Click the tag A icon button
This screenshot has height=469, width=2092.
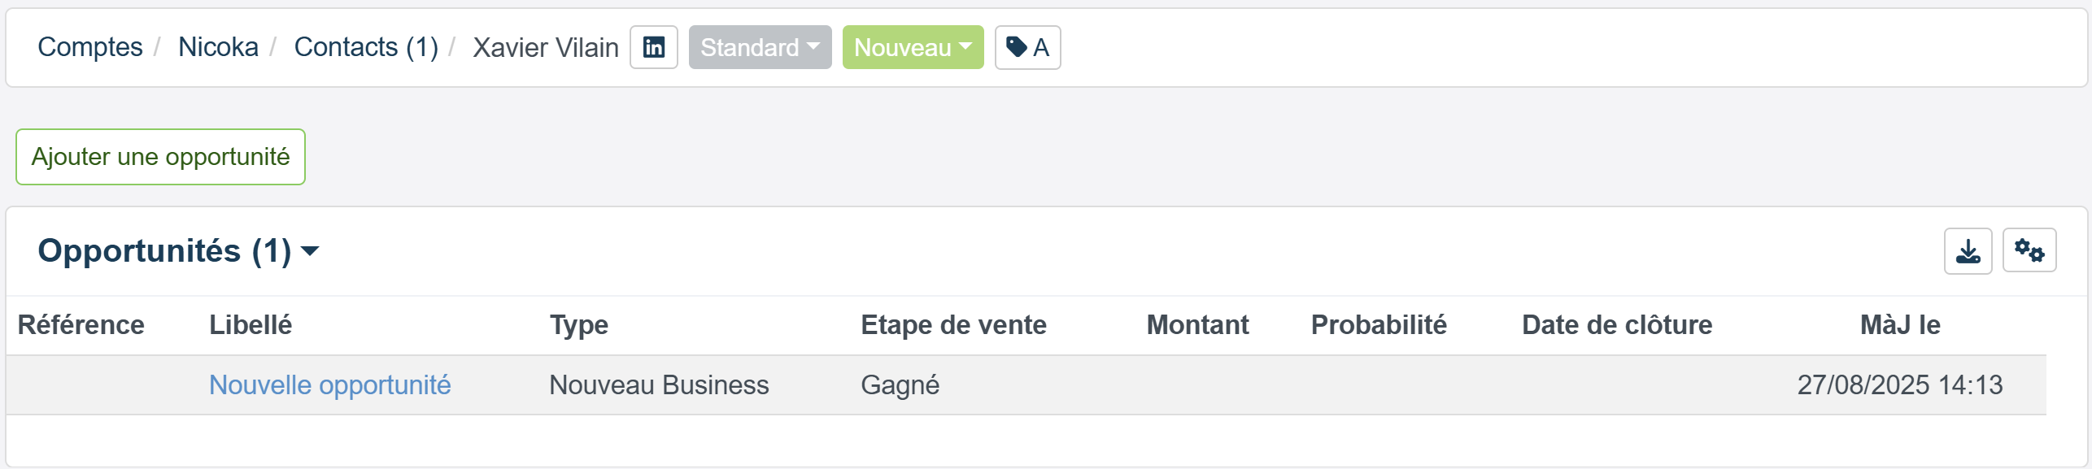tap(1027, 47)
